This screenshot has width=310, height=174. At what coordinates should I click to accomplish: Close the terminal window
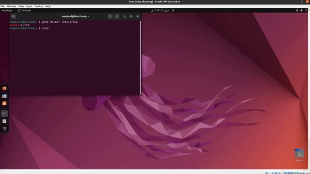point(138,16)
